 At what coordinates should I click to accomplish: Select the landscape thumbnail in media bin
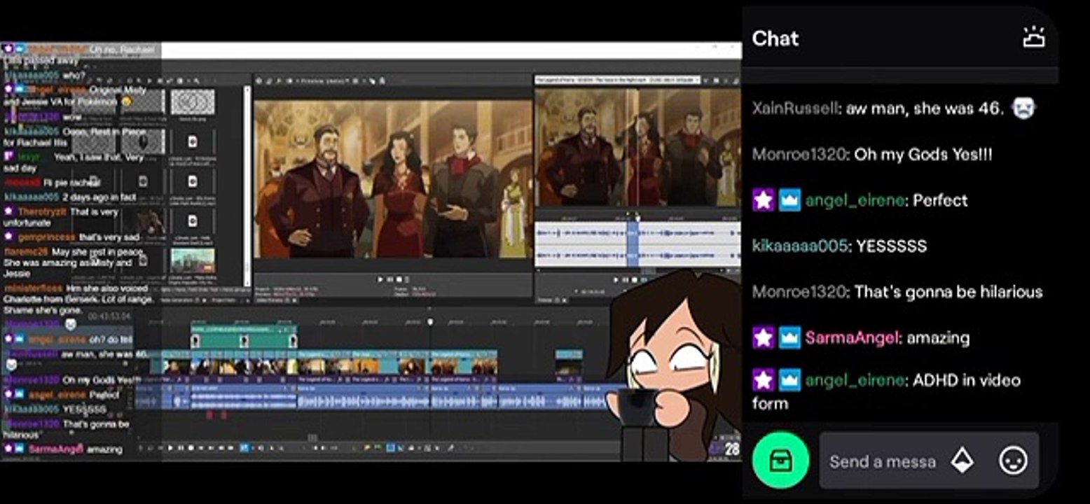click(x=193, y=261)
